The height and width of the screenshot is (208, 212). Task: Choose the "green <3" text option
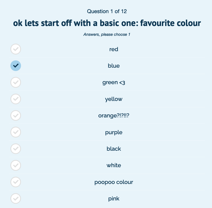pos(114,82)
